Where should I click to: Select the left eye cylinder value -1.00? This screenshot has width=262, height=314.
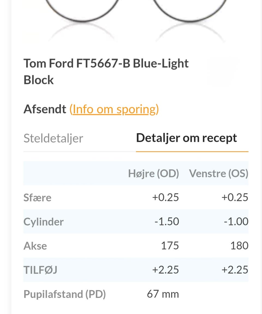click(236, 222)
